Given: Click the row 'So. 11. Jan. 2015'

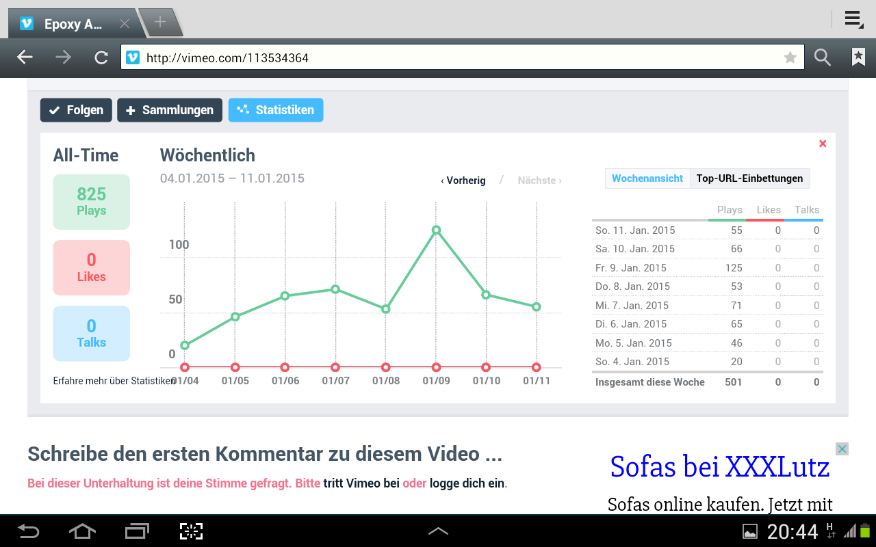Looking at the screenshot, I should 708,230.
